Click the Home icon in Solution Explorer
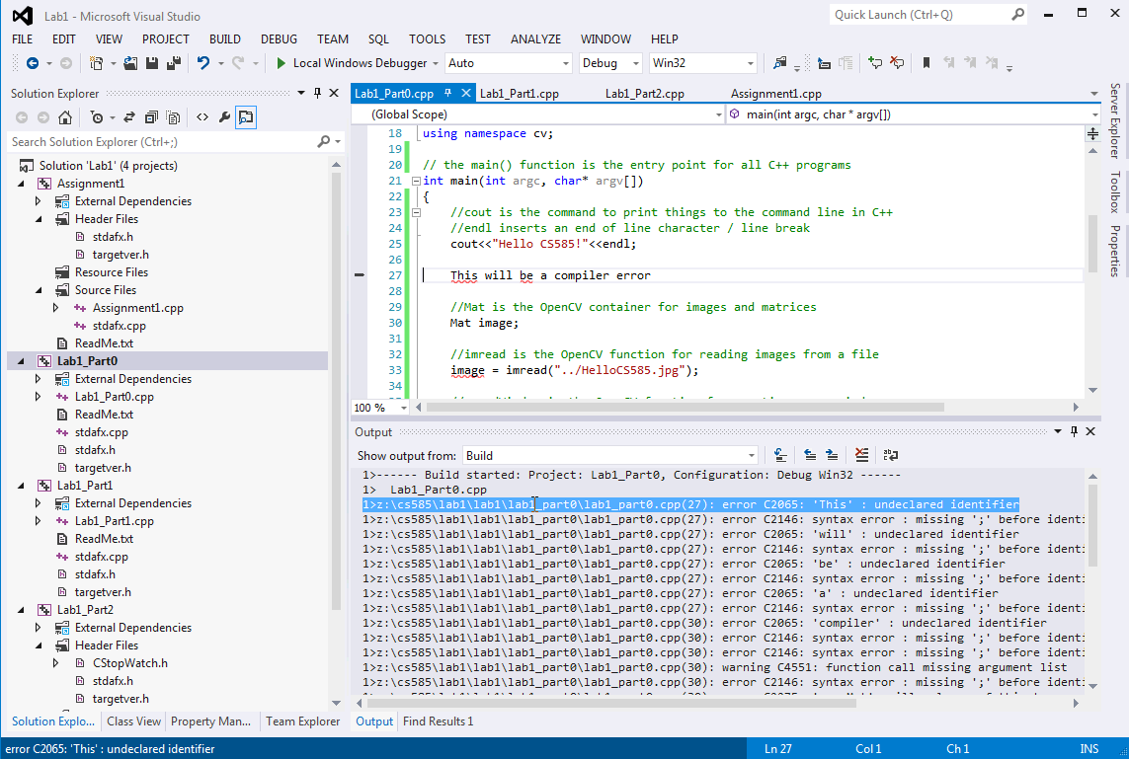The width and height of the screenshot is (1129, 759). [x=66, y=116]
